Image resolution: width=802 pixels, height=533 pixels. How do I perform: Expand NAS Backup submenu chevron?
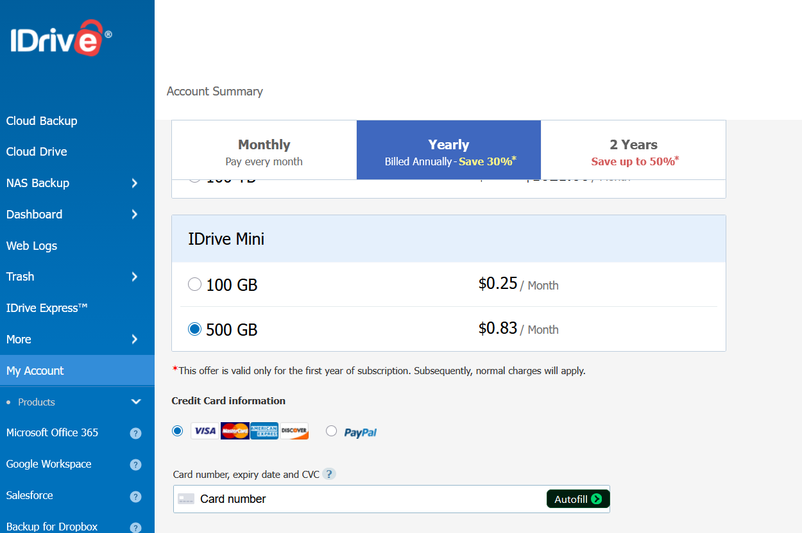pyautogui.click(x=134, y=183)
